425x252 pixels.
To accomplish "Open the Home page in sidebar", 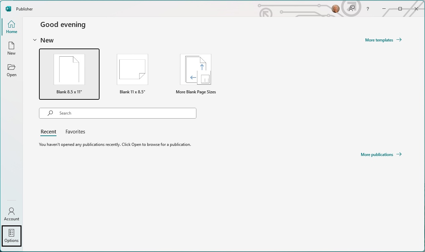I will coord(11,27).
